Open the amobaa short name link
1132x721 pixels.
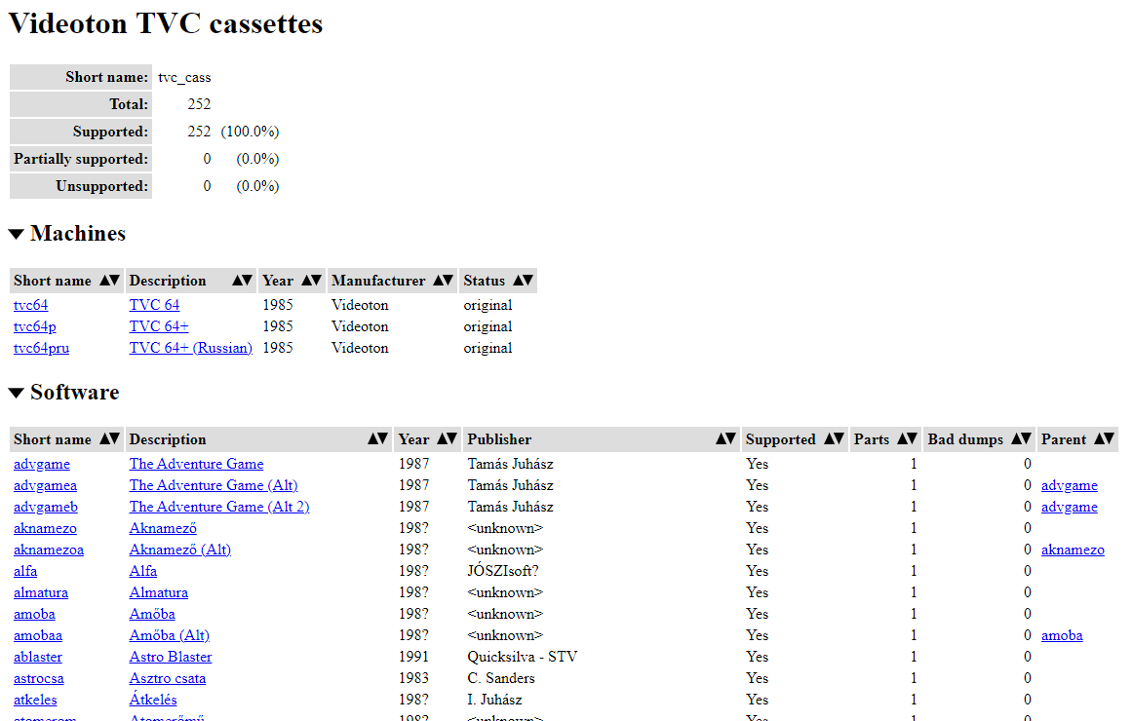tap(38, 636)
